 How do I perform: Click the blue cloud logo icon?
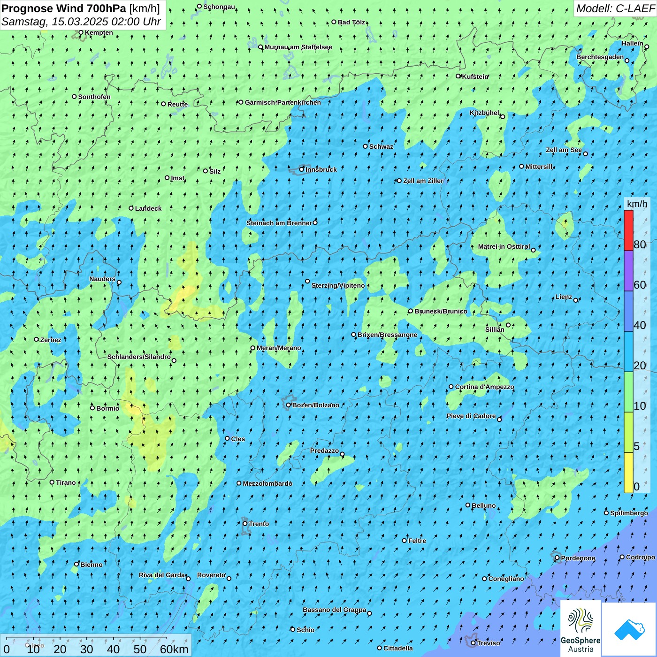[x=629, y=629]
